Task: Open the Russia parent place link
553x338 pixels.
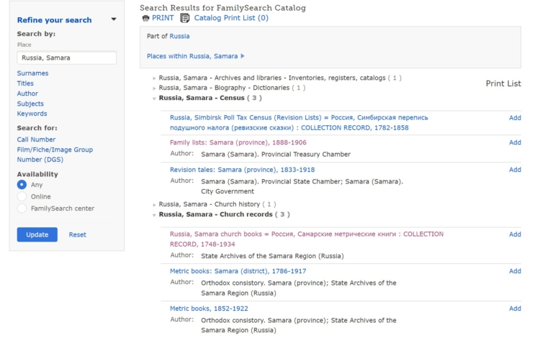Action: (x=179, y=36)
